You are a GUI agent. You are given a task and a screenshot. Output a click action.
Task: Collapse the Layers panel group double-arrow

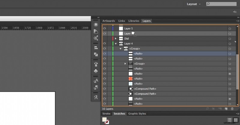(238, 17)
